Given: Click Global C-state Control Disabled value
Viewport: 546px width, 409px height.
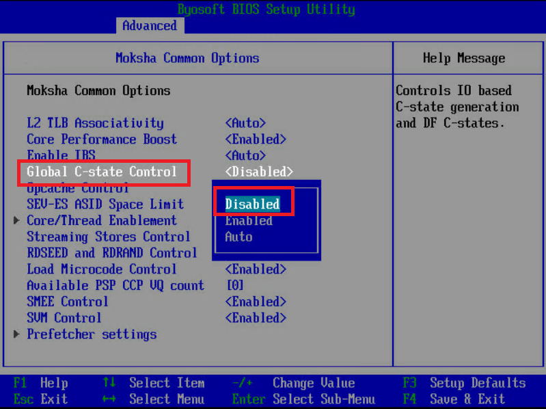Looking at the screenshot, I should [259, 172].
